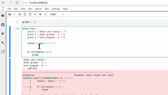This screenshot has width=168, height=95.
Task: Click the 'Exit program - 6' print line
Action: (x=46, y=37)
